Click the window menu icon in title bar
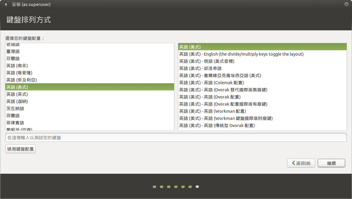352x199 pixels. coord(6,4)
